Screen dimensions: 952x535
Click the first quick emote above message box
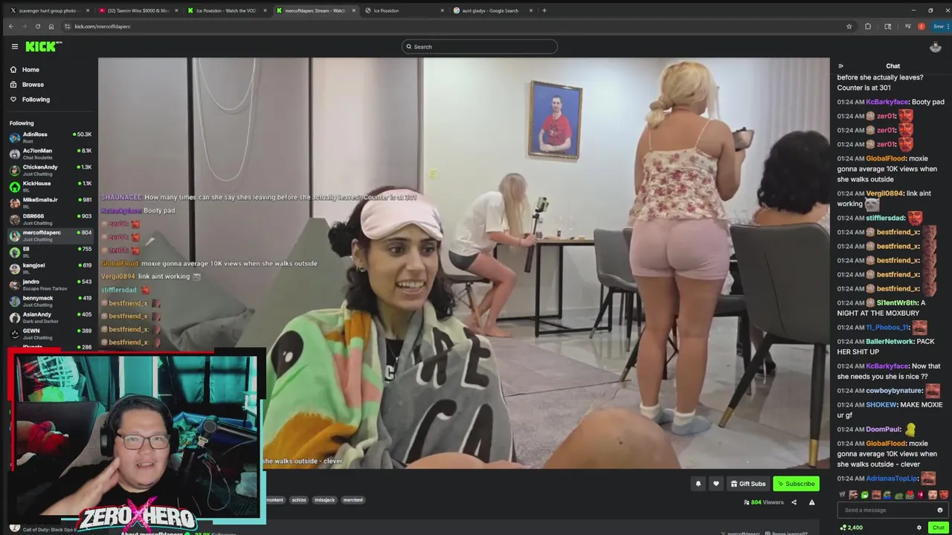click(843, 495)
